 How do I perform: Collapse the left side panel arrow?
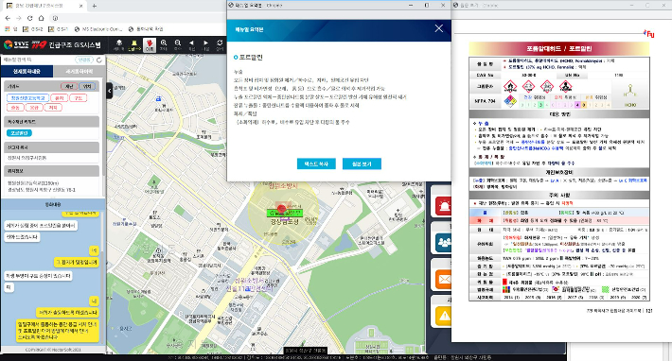(x=109, y=91)
